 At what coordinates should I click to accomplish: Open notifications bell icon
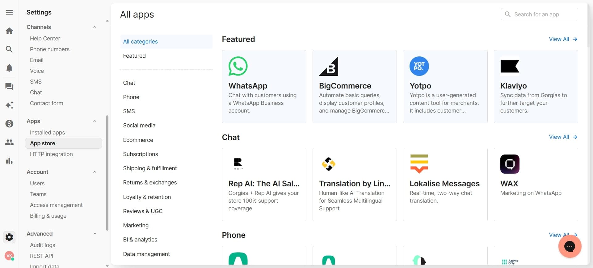click(9, 68)
